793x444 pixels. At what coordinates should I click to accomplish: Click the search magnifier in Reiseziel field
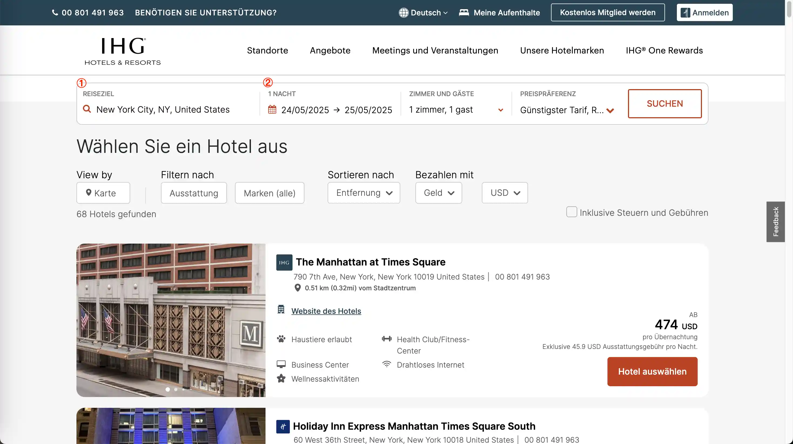87,109
